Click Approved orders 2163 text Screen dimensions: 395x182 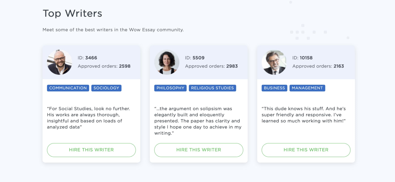(318, 66)
